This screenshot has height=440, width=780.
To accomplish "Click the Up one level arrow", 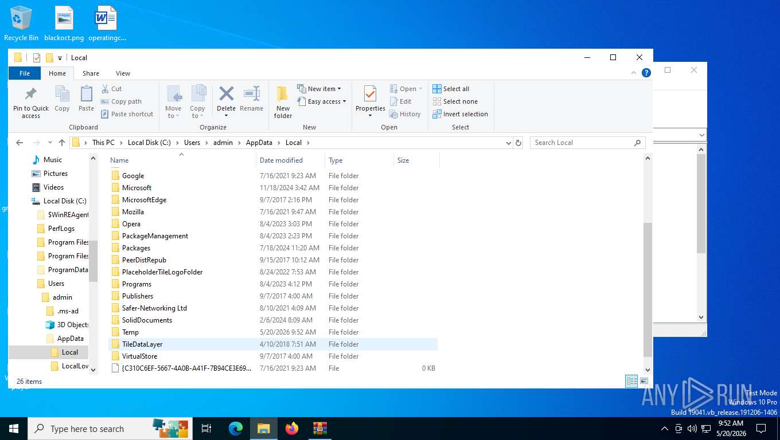I will [62, 143].
